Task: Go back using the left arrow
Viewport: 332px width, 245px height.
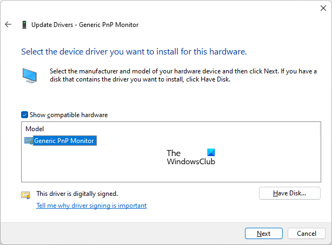Action: pyautogui.click(x=8, y=24)
